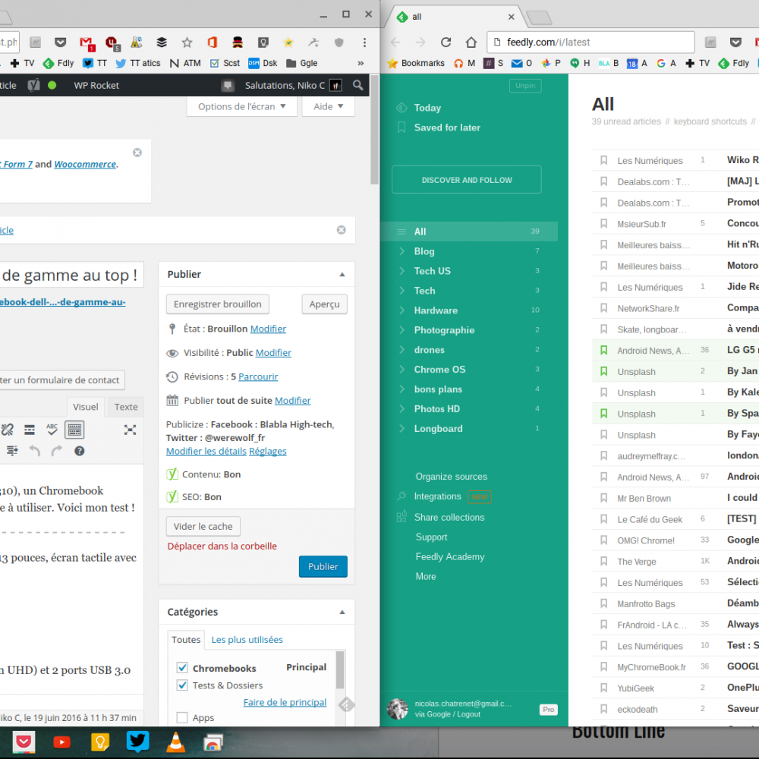This screenshot has height=759, width=759.
Task: Click the categories list scrollbar thumb
Action: pyautogui.click(x=340, y=670)
